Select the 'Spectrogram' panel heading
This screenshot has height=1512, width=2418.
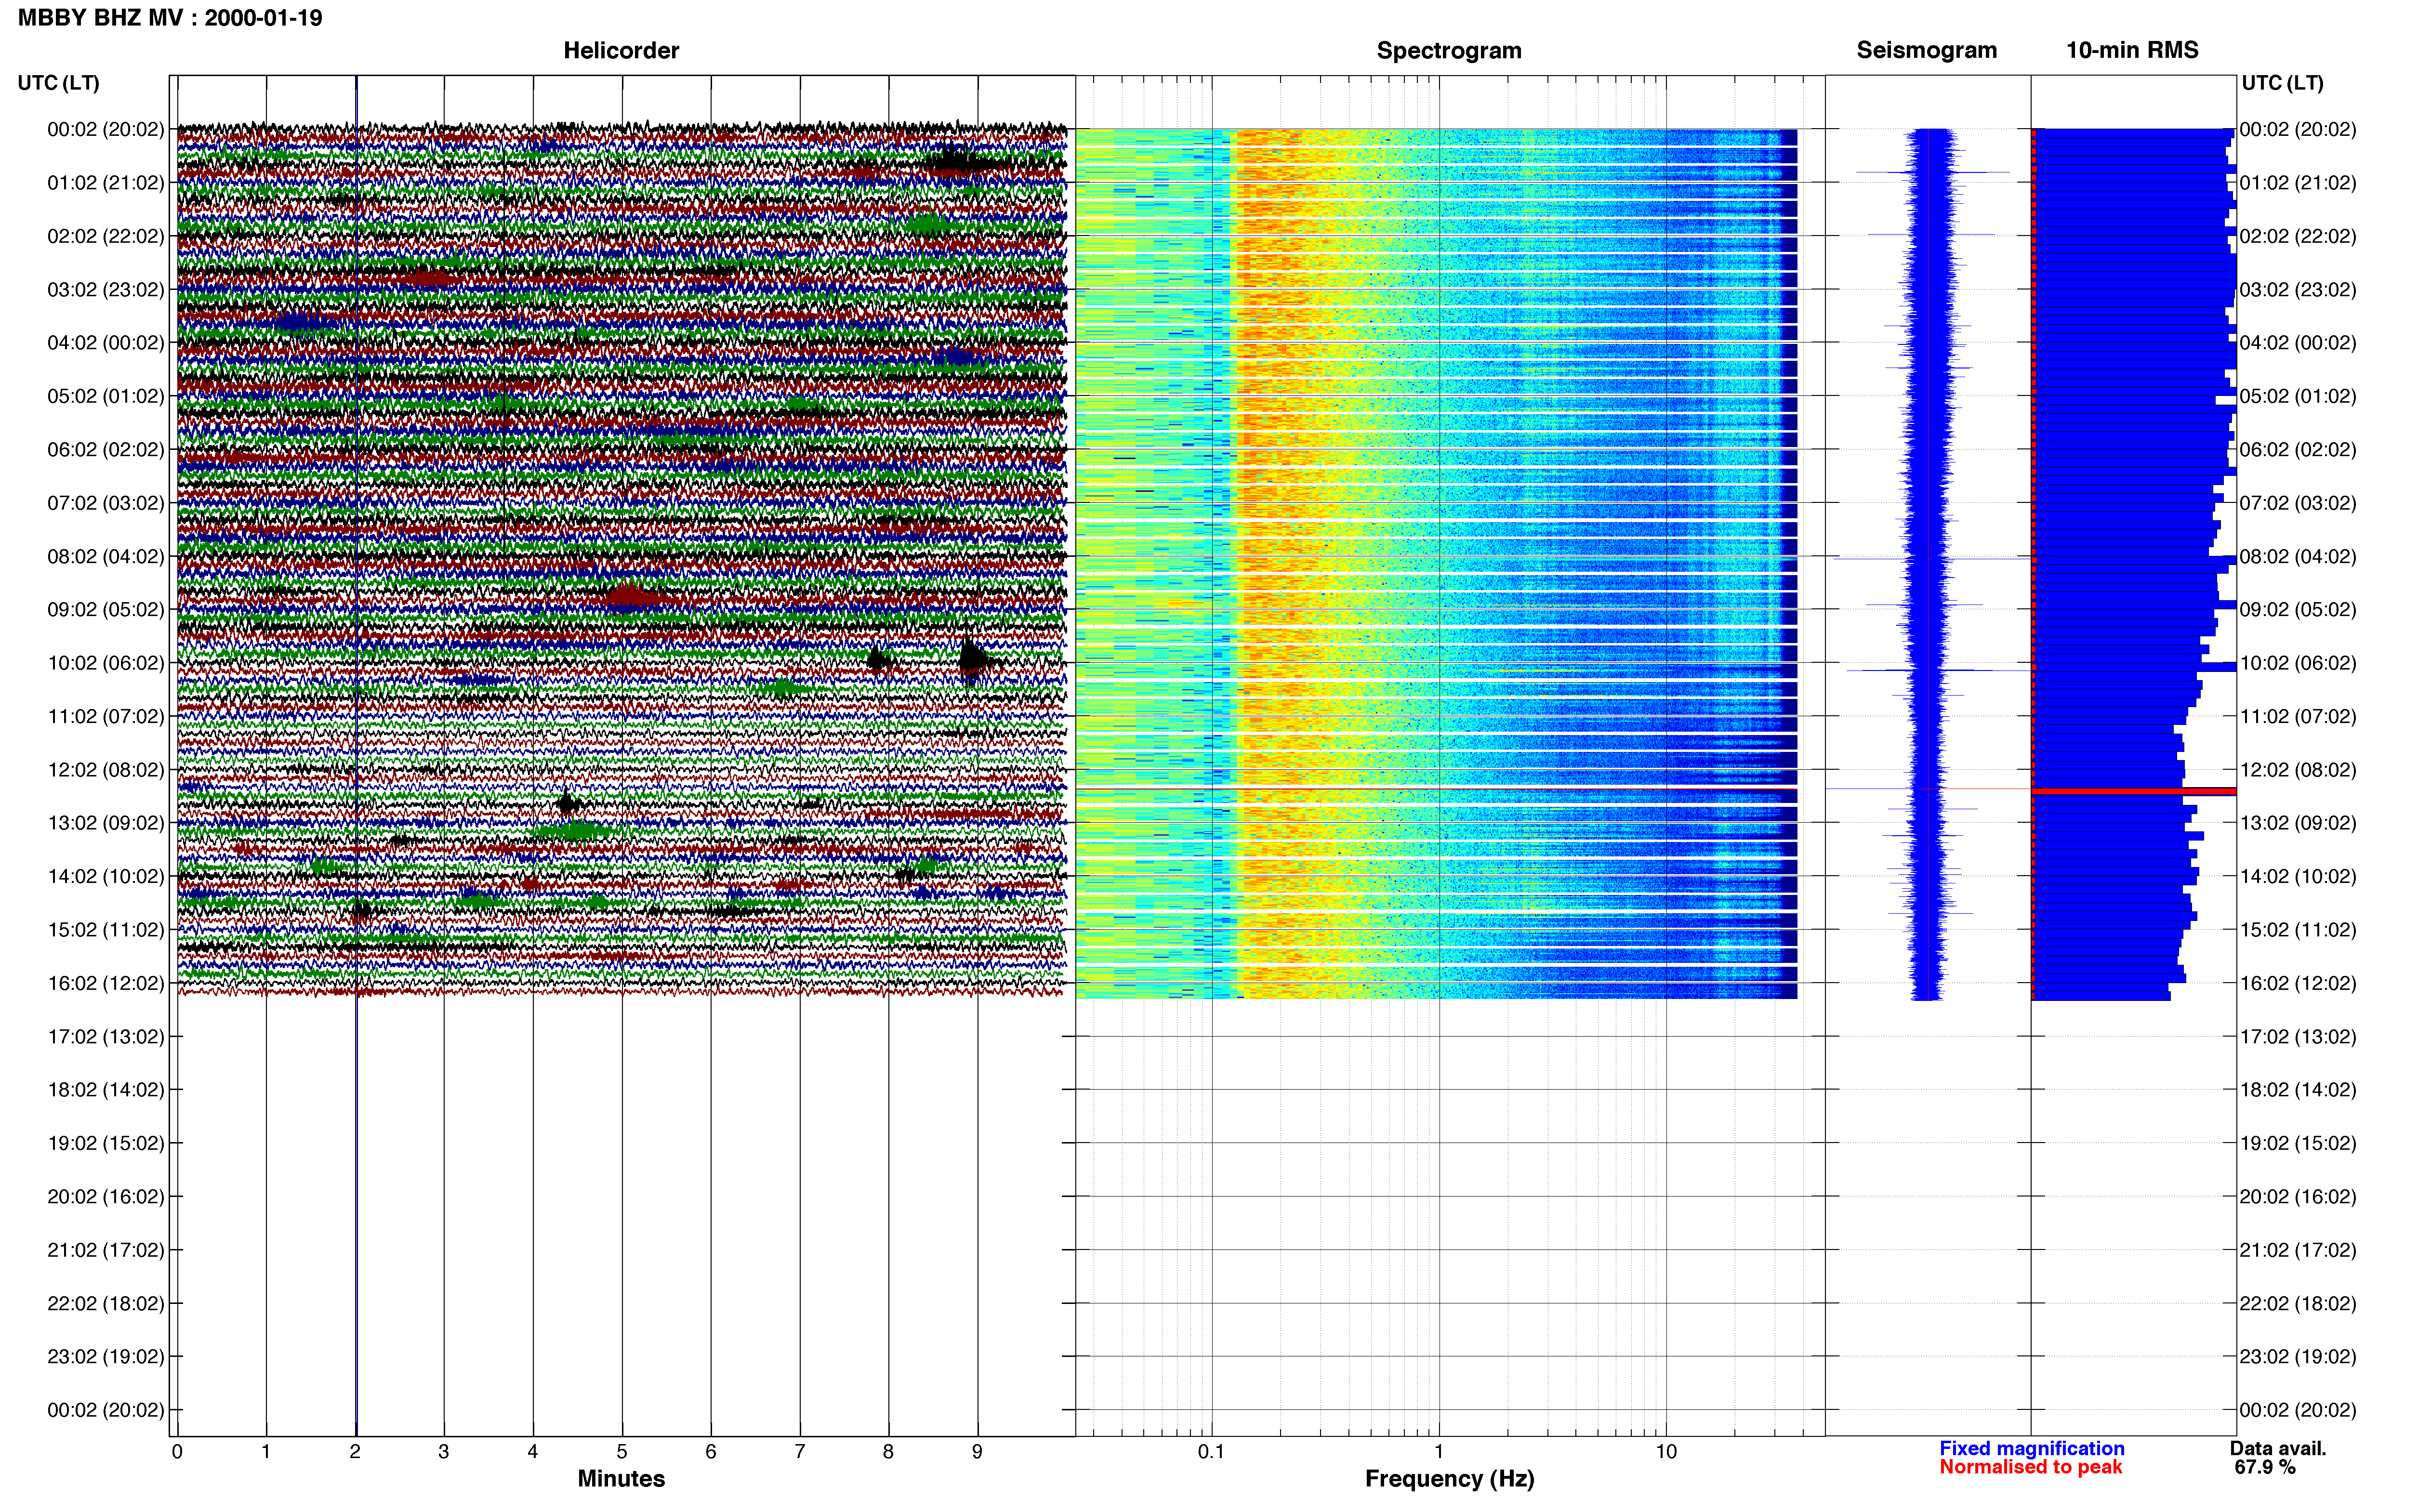tap(1449, 50)
